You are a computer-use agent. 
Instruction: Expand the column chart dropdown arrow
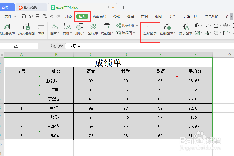201,26
